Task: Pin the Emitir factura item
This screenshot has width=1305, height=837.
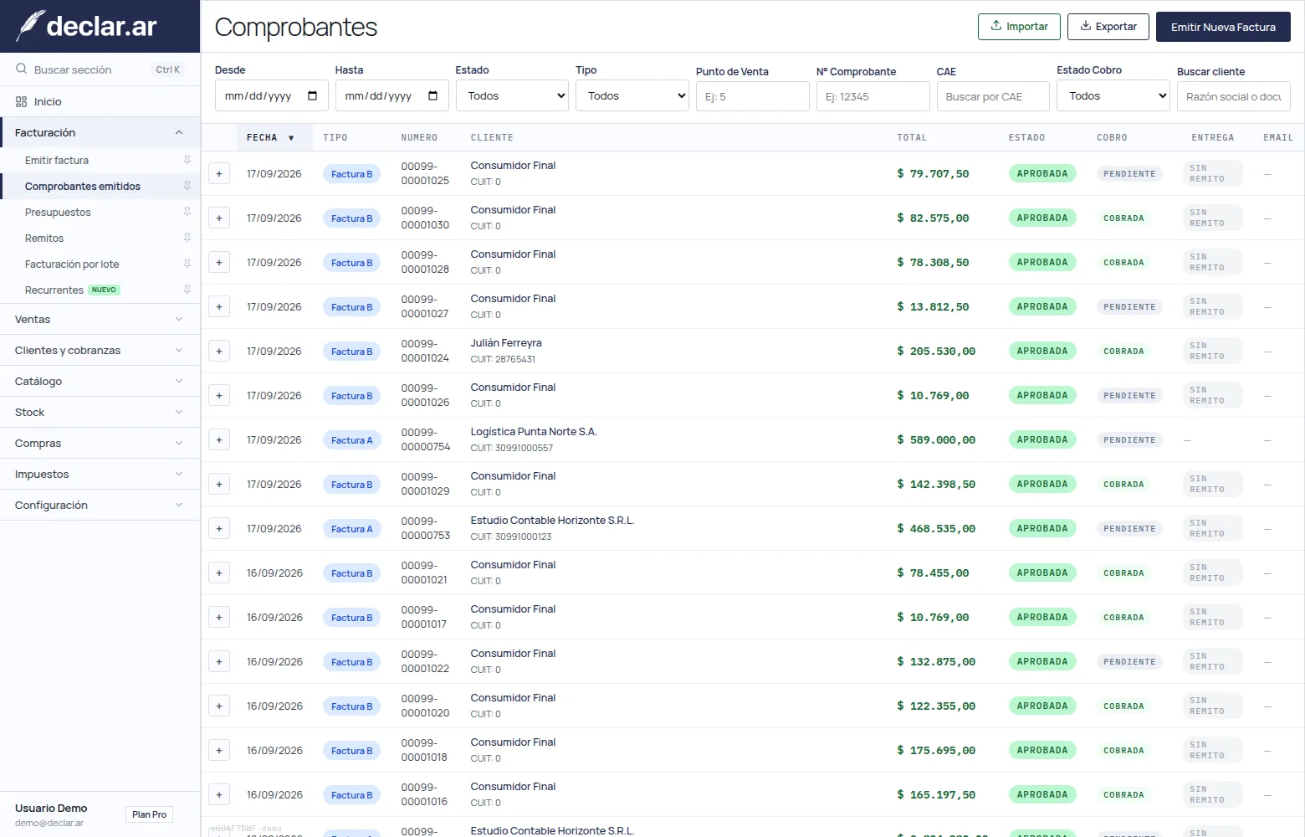Action: pyautogui.click(x=187, y=160)
